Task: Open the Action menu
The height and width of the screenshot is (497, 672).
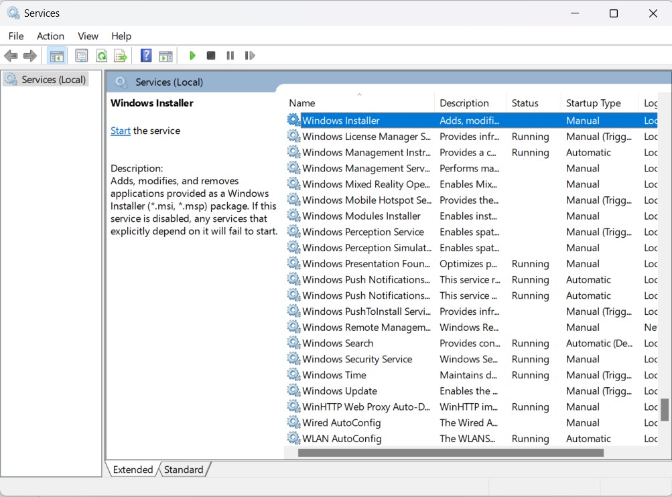Action: (50, 36)
